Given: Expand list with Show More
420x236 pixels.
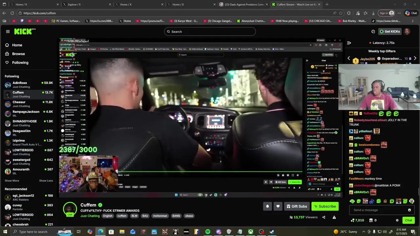Looking at the screenshot, I should point(12,181).
